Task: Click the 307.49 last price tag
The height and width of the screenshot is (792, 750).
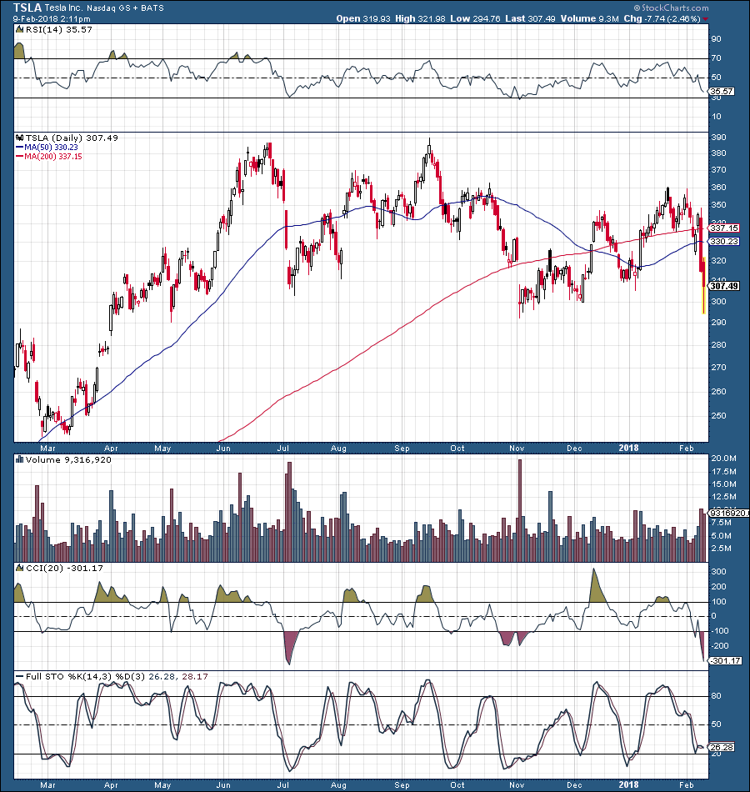Action: point(724,286)
